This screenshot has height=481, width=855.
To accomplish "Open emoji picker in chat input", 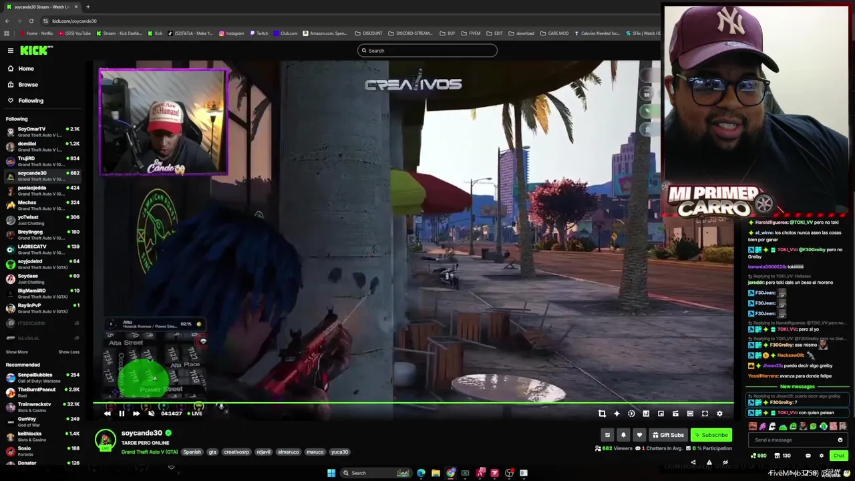I will tap(840, 440).
